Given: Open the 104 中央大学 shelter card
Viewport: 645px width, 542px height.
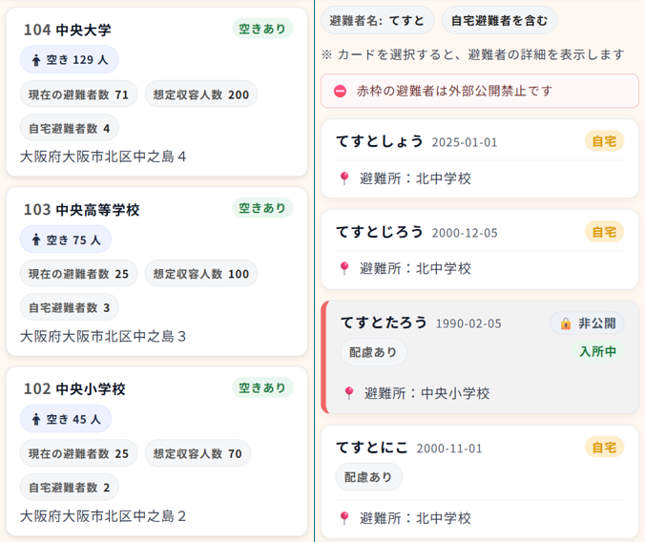Looking at the screenshot, I should point(156,93).
